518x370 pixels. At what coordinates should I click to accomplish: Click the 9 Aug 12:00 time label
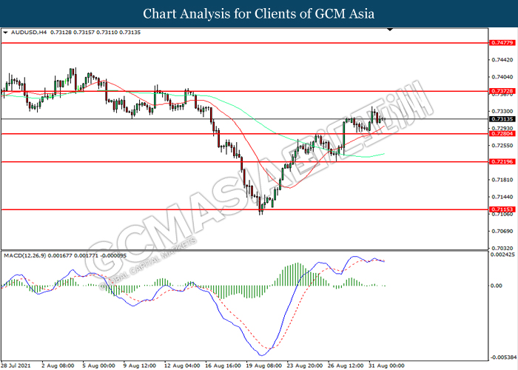[140, 366]
